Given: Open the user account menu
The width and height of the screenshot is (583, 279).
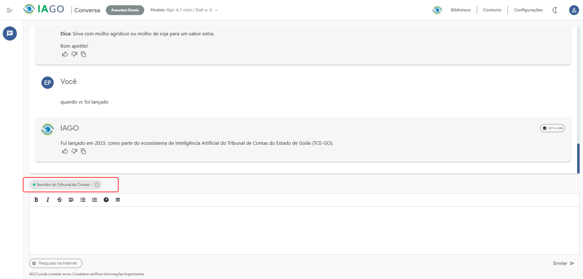Looking at the screenshot, I should [574, 10].
